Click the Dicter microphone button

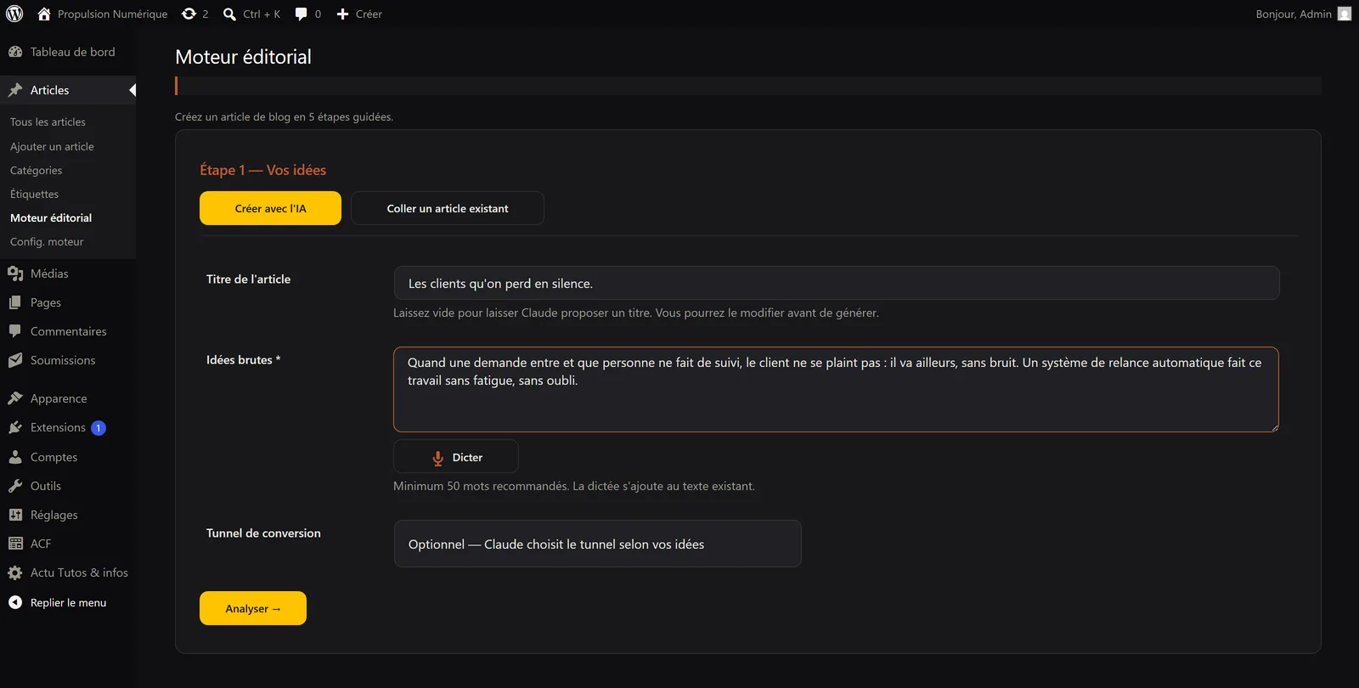point(455,457)
